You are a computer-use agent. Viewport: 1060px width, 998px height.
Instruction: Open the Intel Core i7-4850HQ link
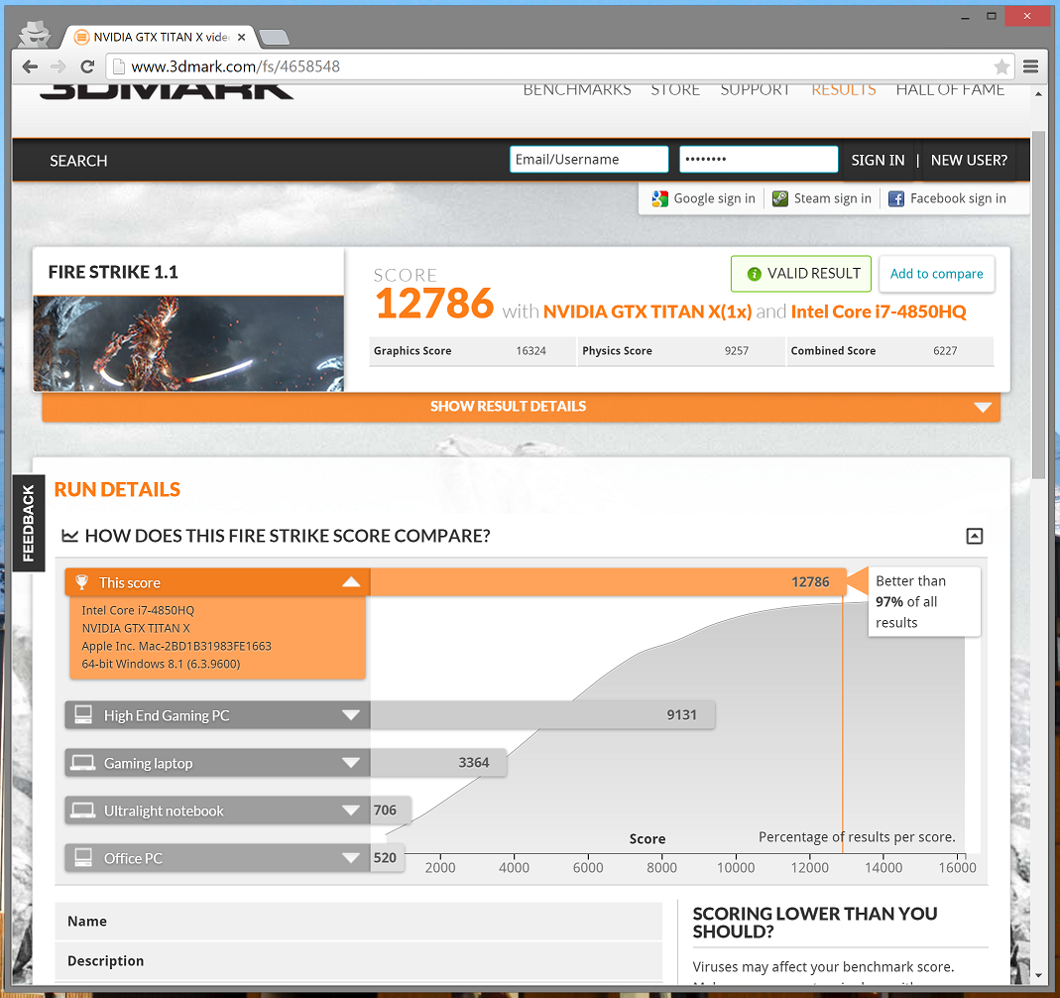coord(879,312)
